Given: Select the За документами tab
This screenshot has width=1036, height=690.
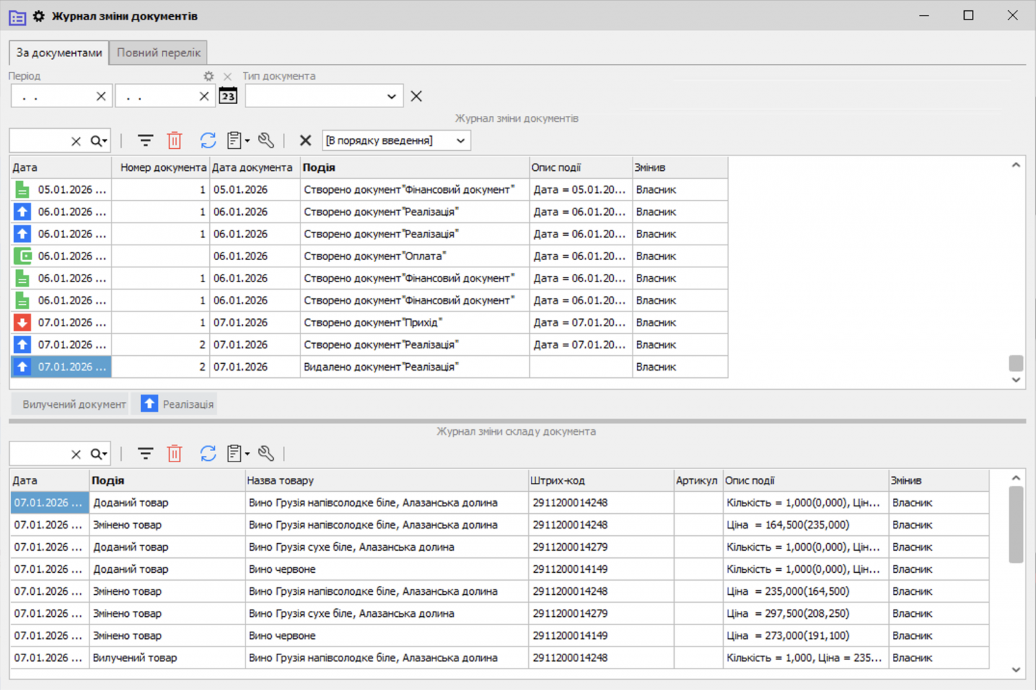Looking at the screenshot, I should (58, 52).
